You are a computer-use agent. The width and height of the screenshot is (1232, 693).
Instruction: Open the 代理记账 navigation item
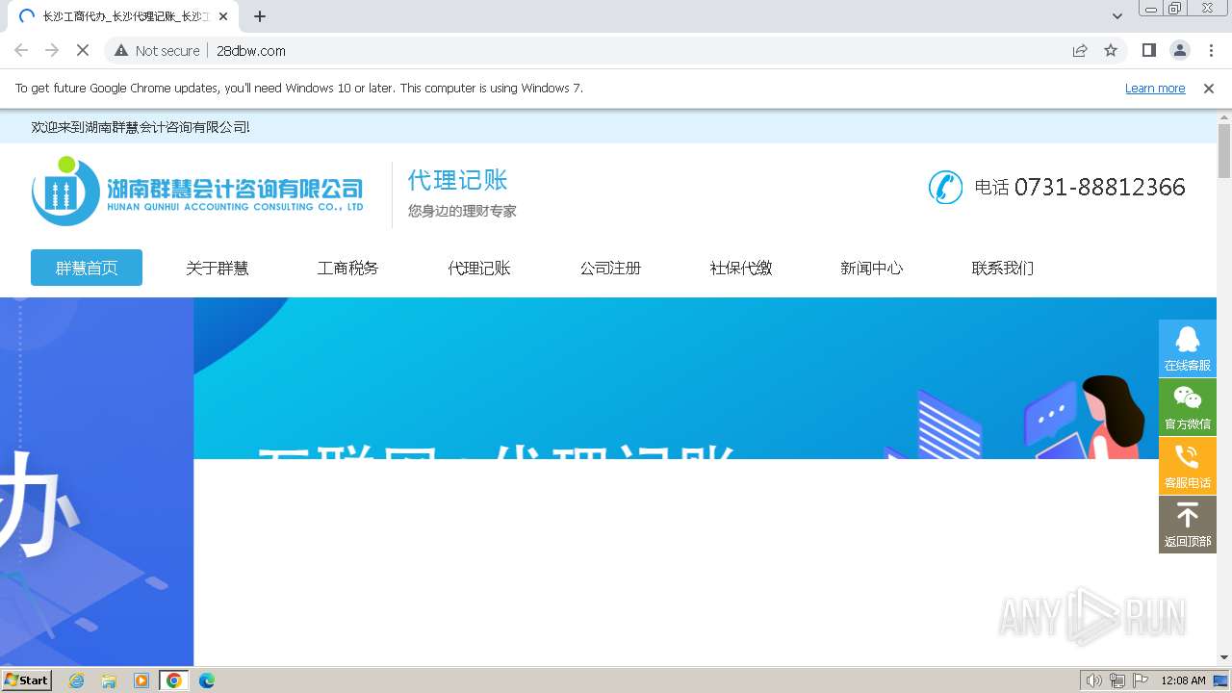(x=479, y=268)
